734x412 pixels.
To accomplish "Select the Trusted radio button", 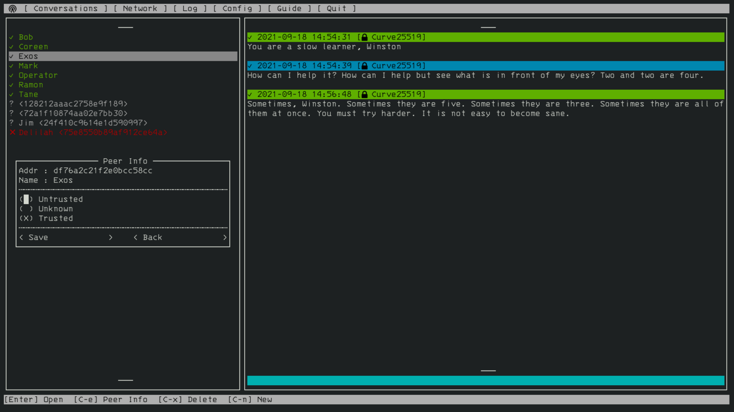I will click(26, 218).
